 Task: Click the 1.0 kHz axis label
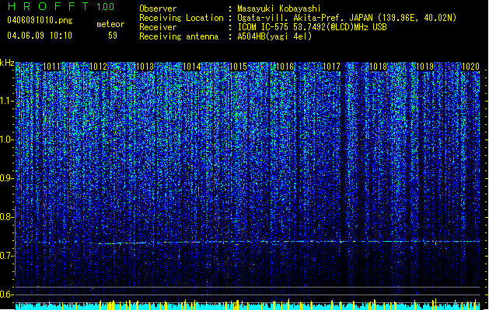[7, 140]
